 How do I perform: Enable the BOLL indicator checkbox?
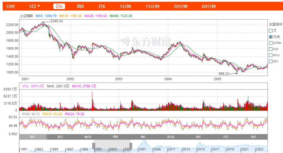[x=270, y=55]
